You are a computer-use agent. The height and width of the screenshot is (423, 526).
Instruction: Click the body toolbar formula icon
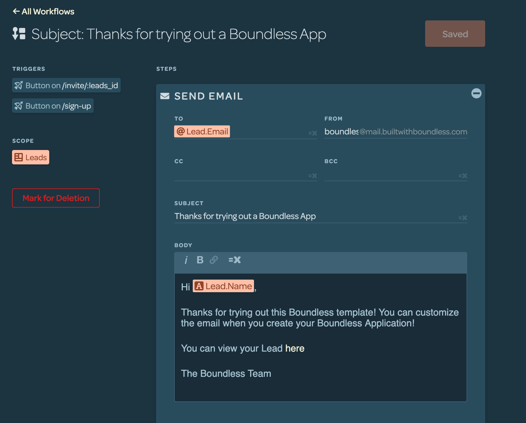[234, 260]
